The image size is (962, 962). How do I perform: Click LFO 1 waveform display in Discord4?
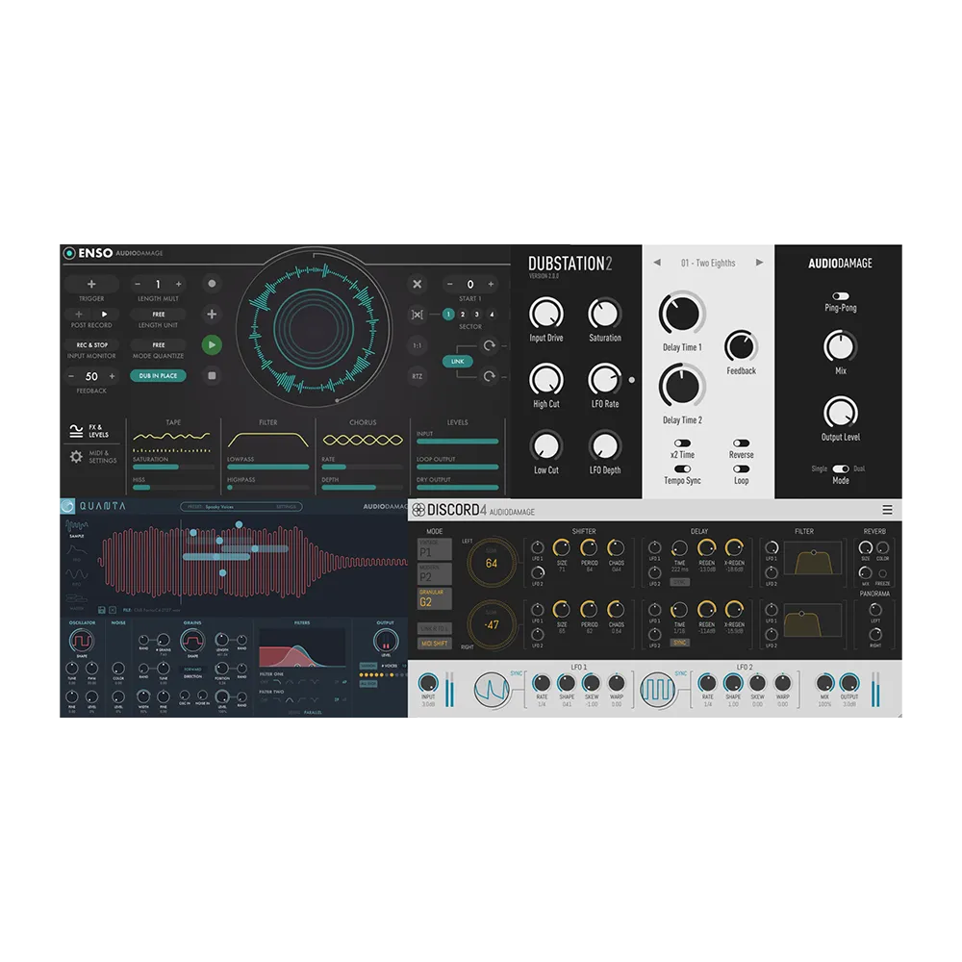coord(492,690)
